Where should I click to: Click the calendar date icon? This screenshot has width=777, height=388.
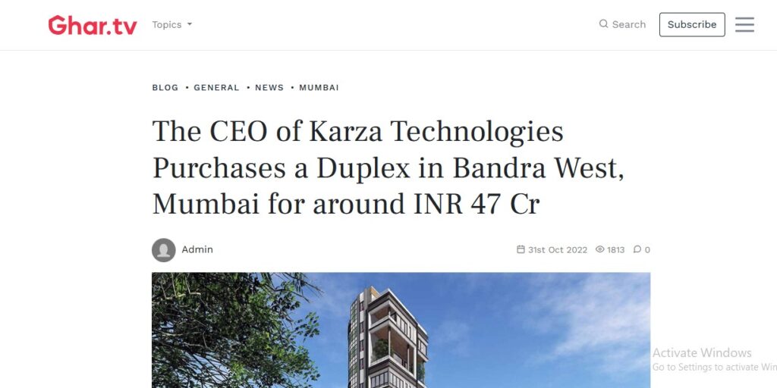pos(521,249)
